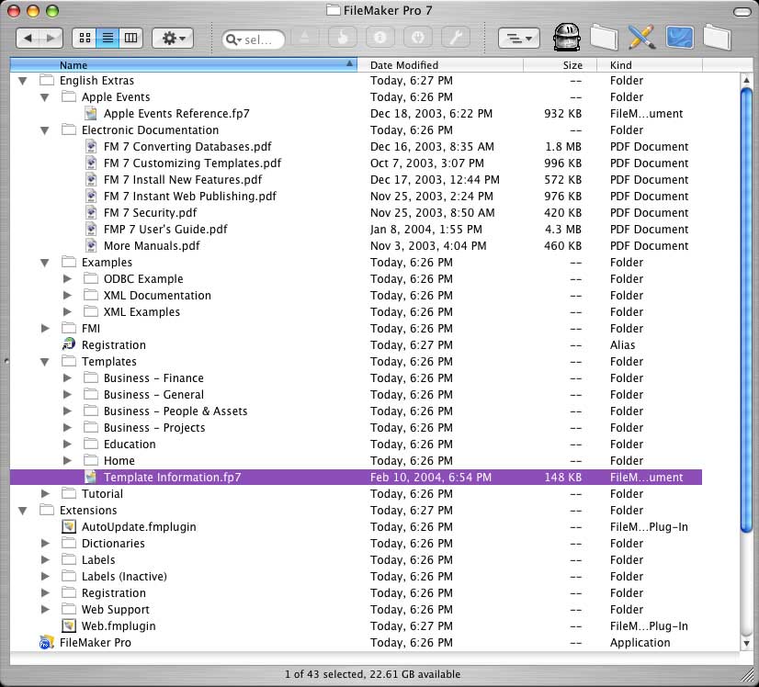759x687 pixels.
Task: Select Business - People & Assets folder name
Action: [x=176, y=411]
